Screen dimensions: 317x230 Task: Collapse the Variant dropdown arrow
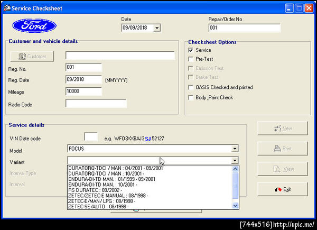(x=235, y=160)
